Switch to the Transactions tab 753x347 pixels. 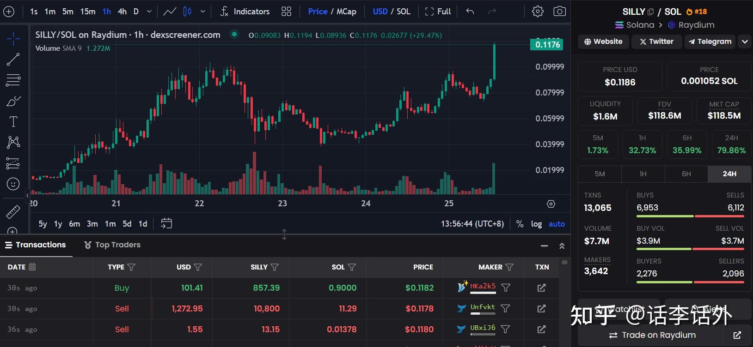coord(36,245)
